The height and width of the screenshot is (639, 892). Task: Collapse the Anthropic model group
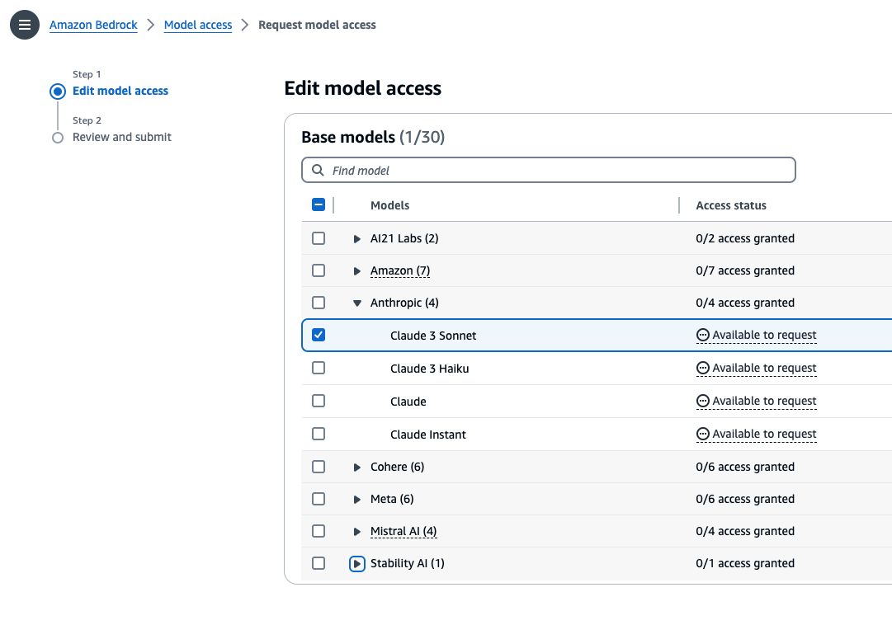[356, 302]
